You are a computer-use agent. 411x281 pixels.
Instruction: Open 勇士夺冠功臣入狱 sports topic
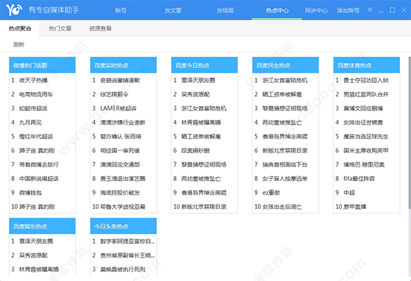click(366, 80)
